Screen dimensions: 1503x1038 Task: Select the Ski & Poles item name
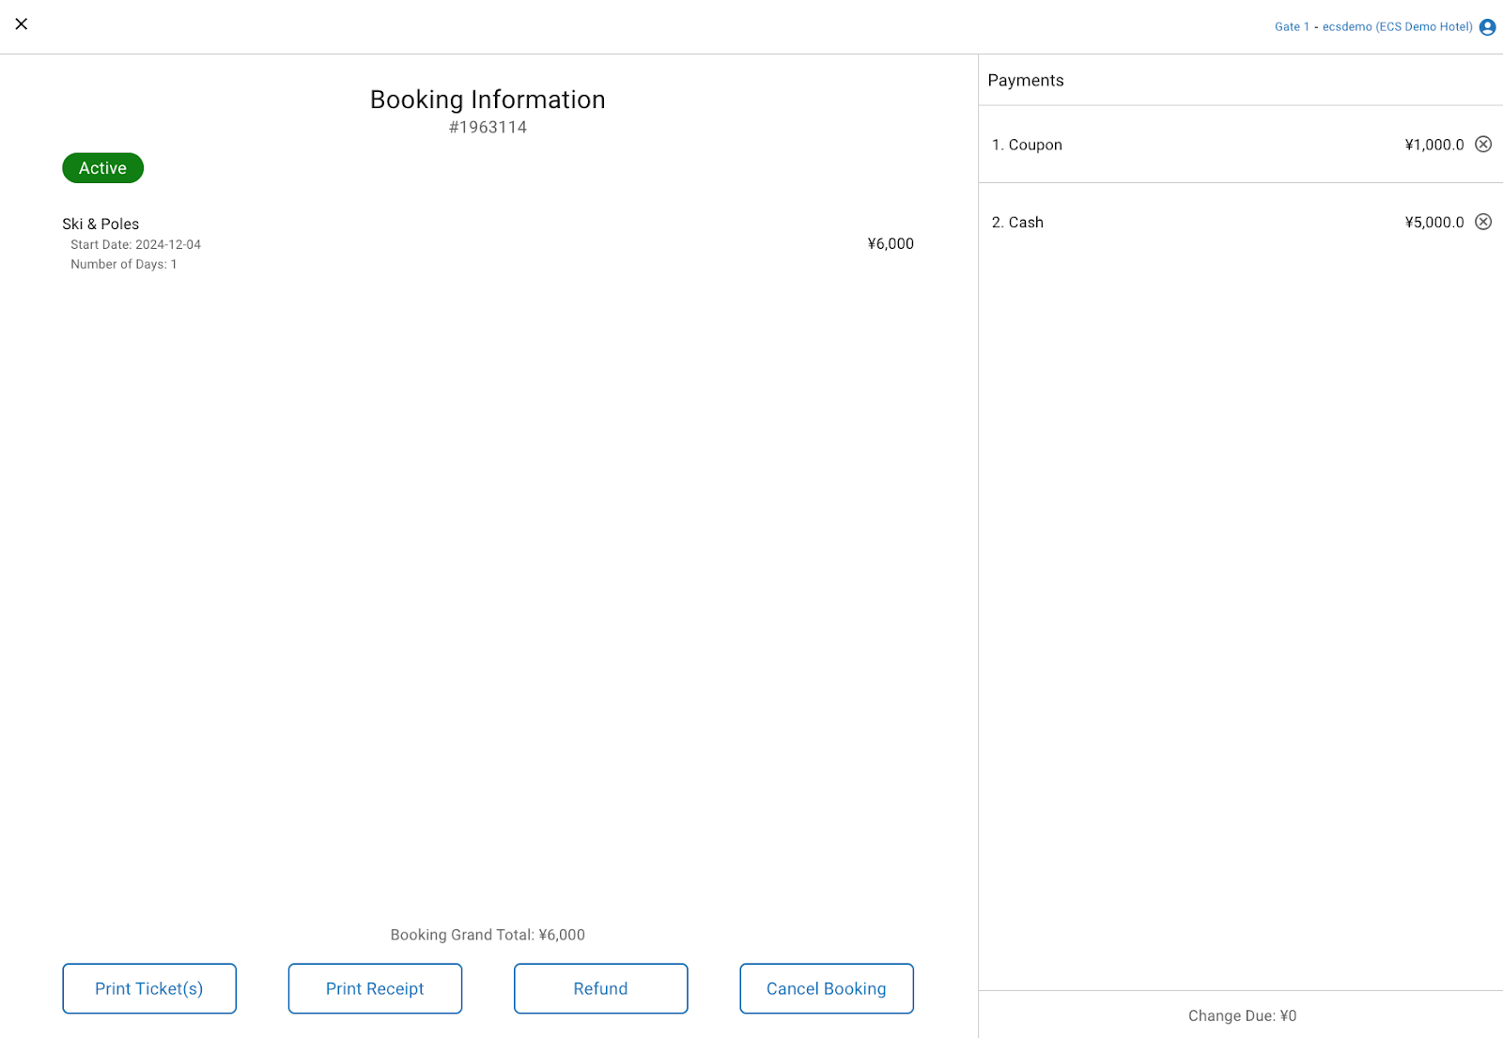101,224
